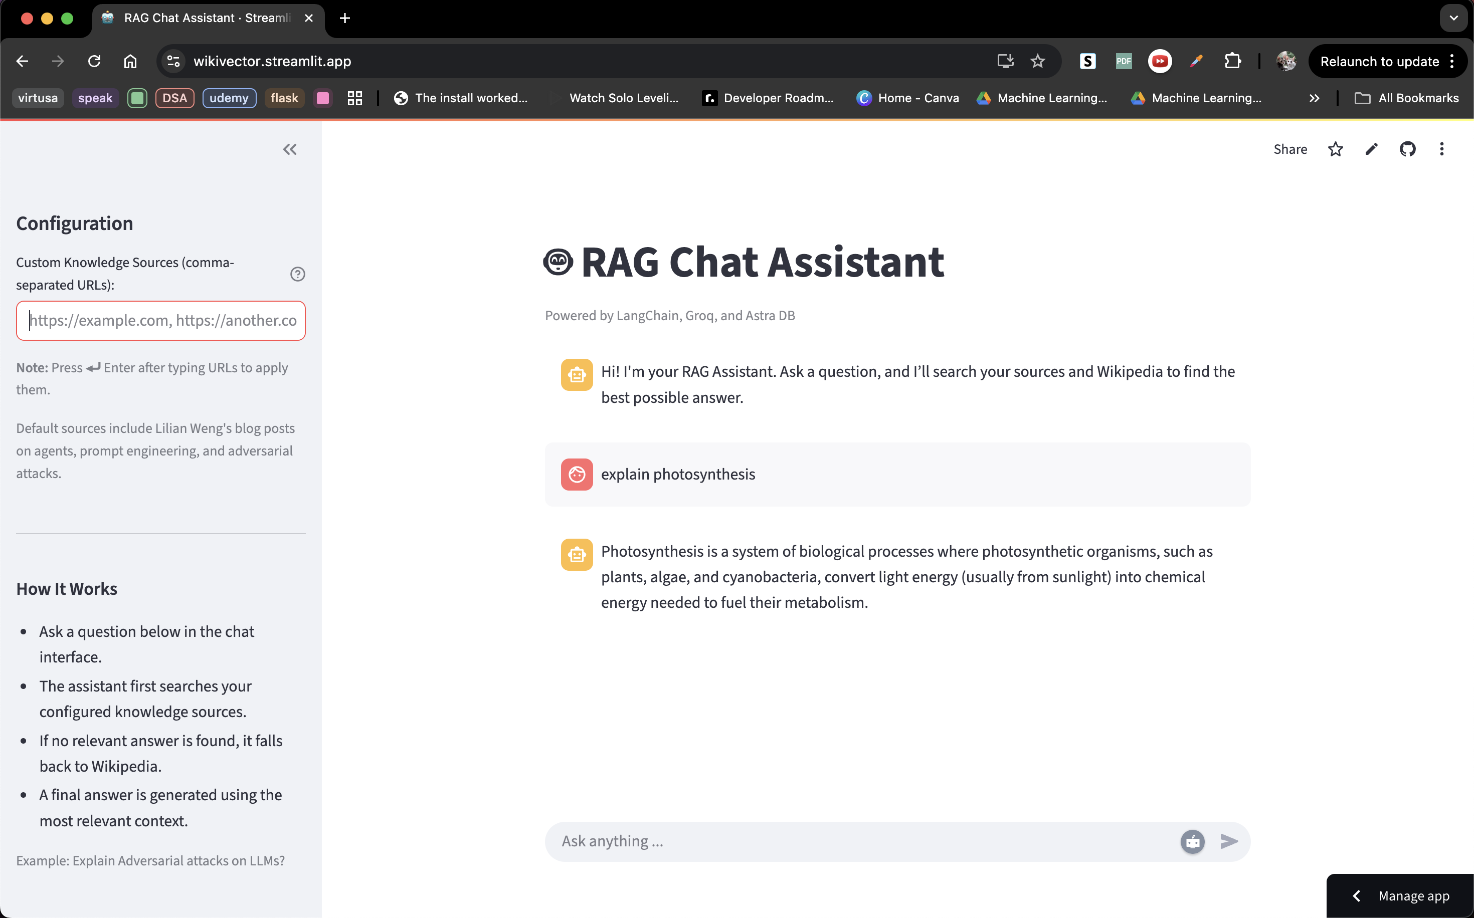Open the pink unnamed bookmark group
The width and height of the screenshot is (1474, 918).
[322, 98]
